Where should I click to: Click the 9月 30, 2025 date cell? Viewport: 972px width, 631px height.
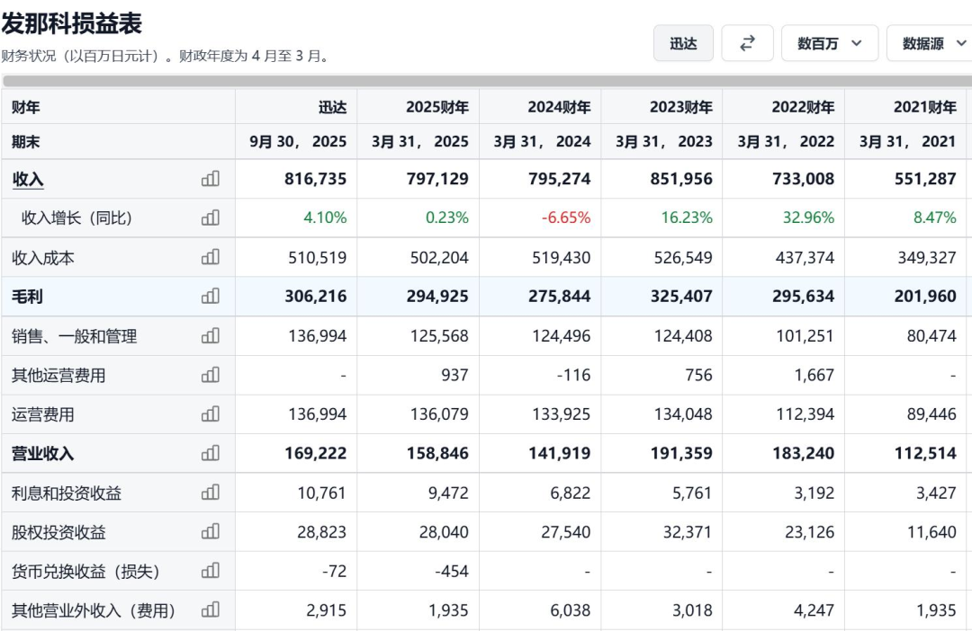[298, 142]
